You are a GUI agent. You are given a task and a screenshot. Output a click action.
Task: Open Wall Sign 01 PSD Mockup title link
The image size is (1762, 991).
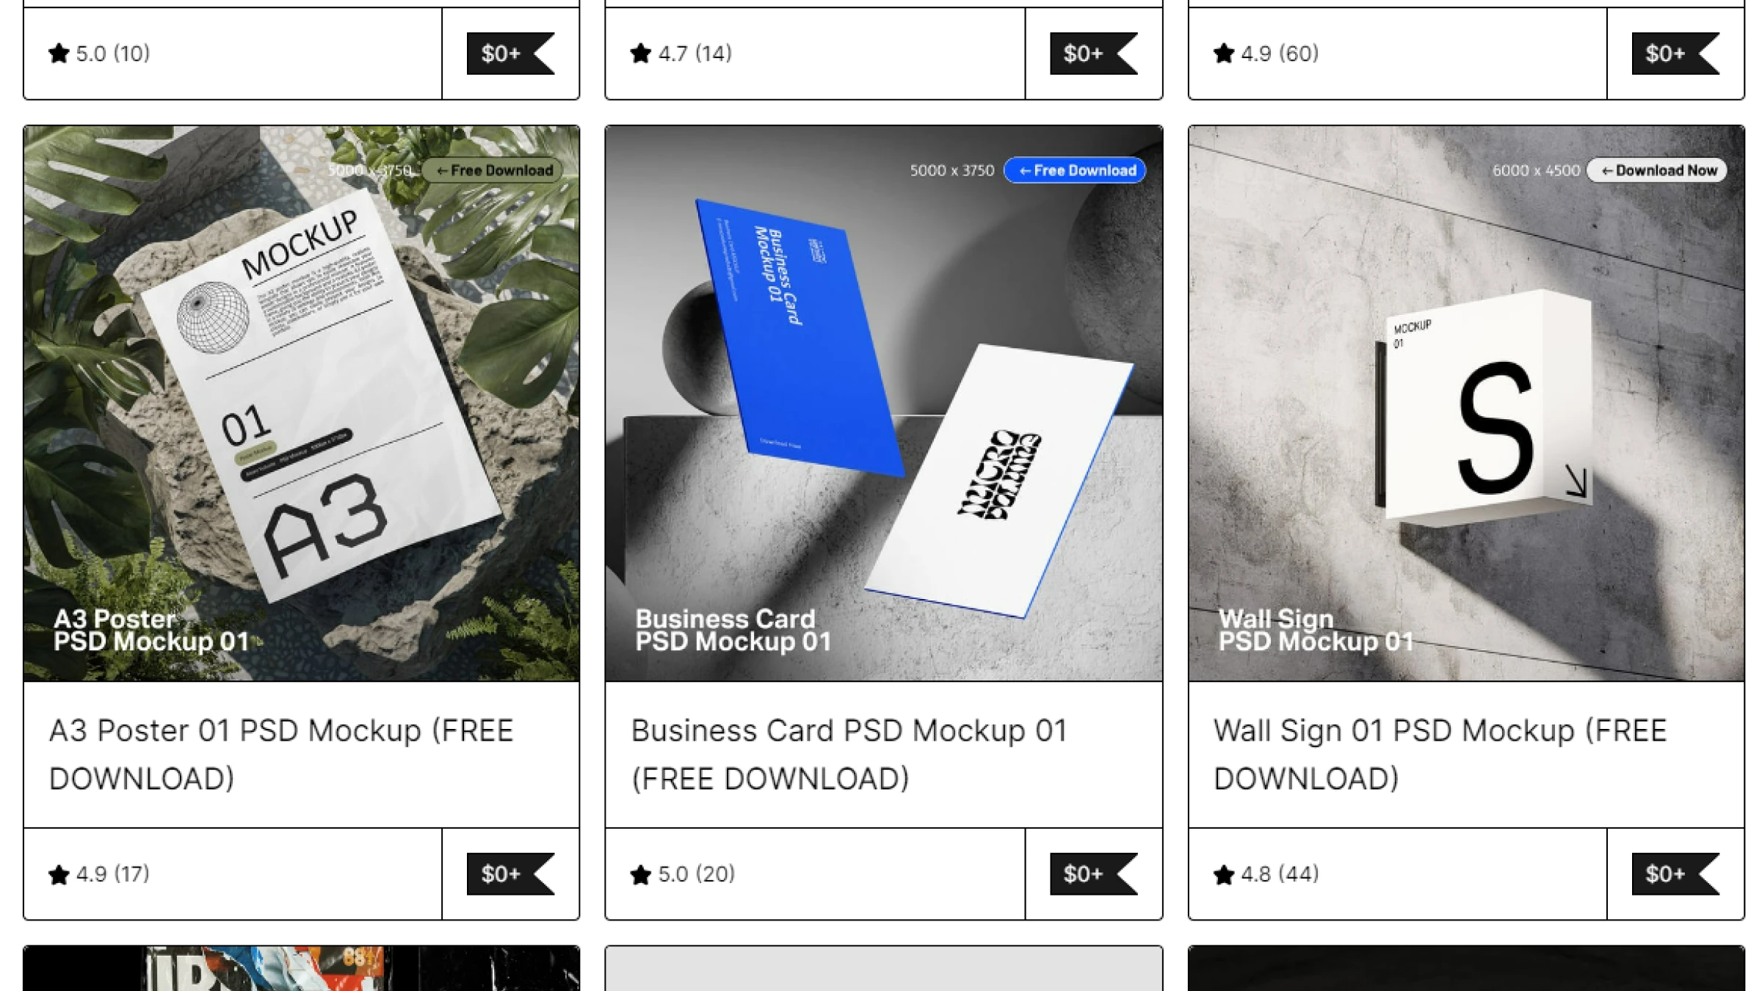pyautogui.click(x=1440, y=755)
